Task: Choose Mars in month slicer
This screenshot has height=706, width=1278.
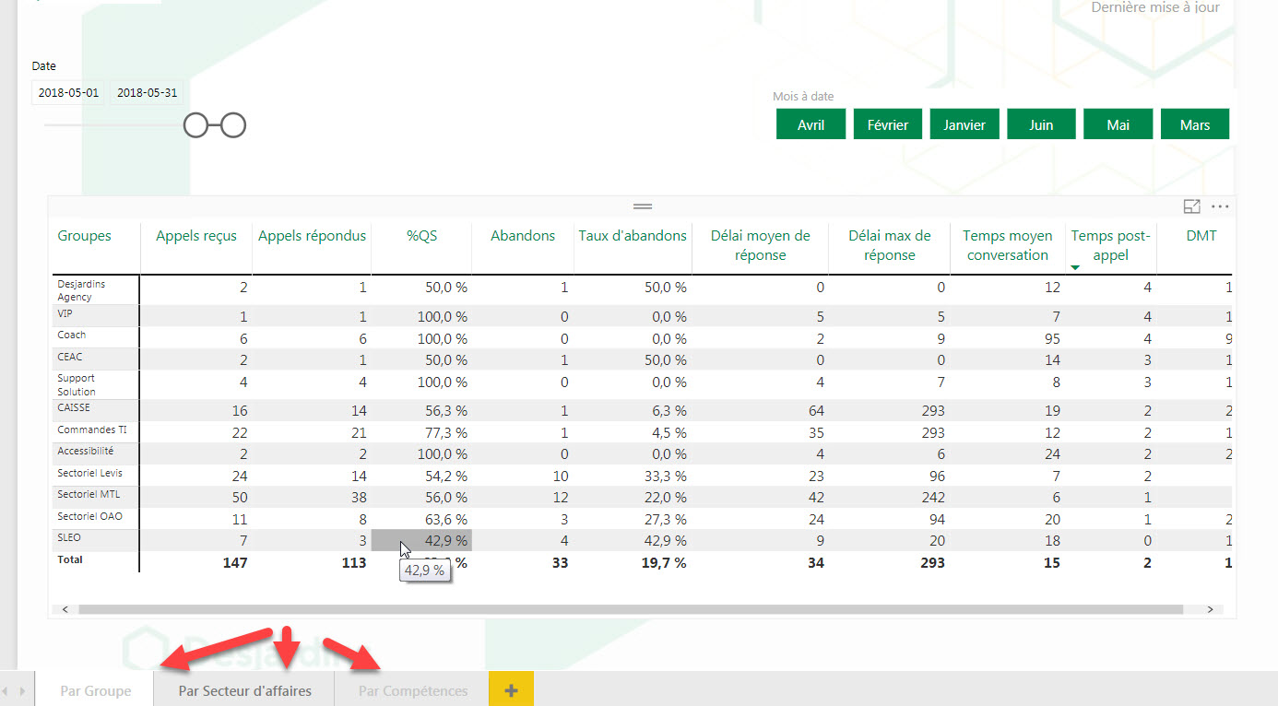Action: tap(1195, 124)
